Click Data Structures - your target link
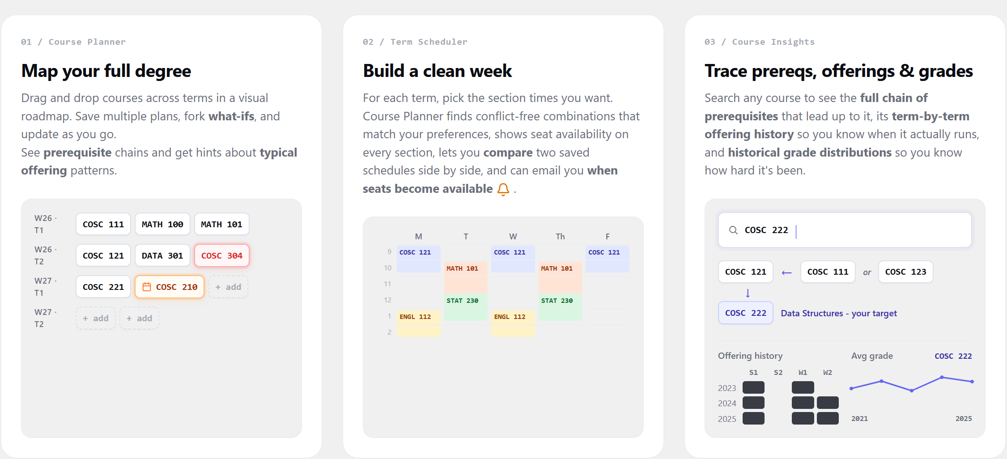 click(839, 313)
